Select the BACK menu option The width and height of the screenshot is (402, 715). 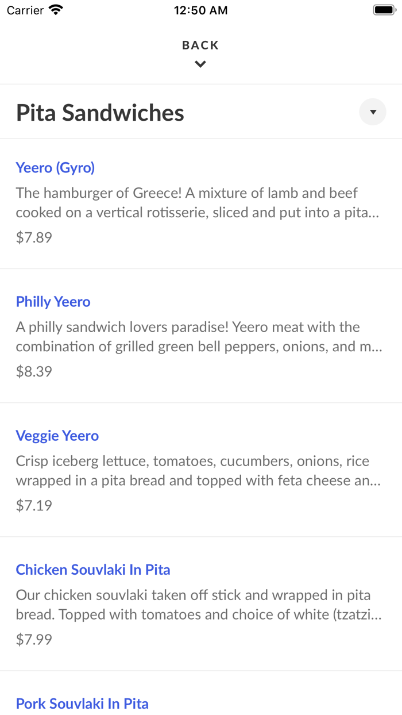tap(200, 44)
